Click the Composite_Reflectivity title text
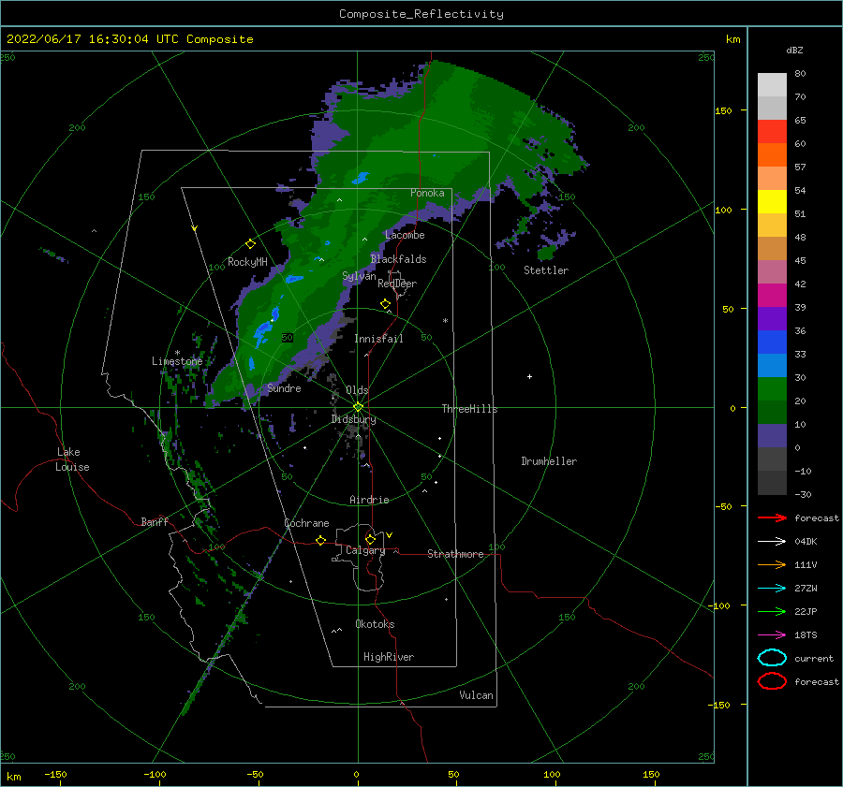 (x=421, y=14)
